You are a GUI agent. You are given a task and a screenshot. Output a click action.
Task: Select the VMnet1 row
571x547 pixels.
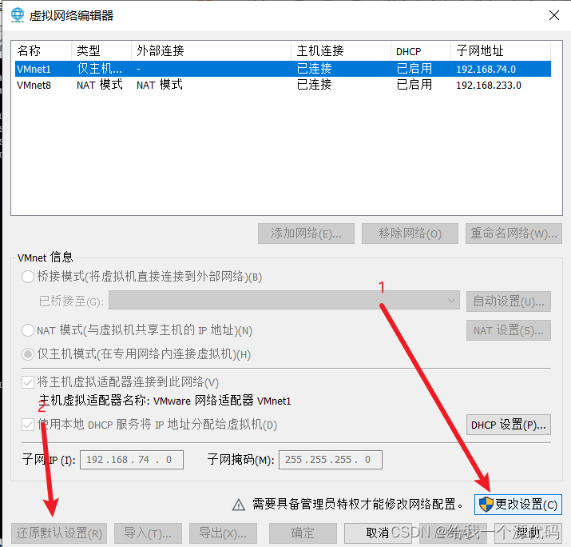click(x=283, y=69)
